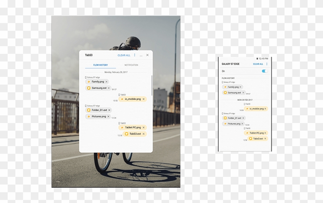Remove Pictures.png in Galaxy S7 Edge panel

(x=242, y=124)
